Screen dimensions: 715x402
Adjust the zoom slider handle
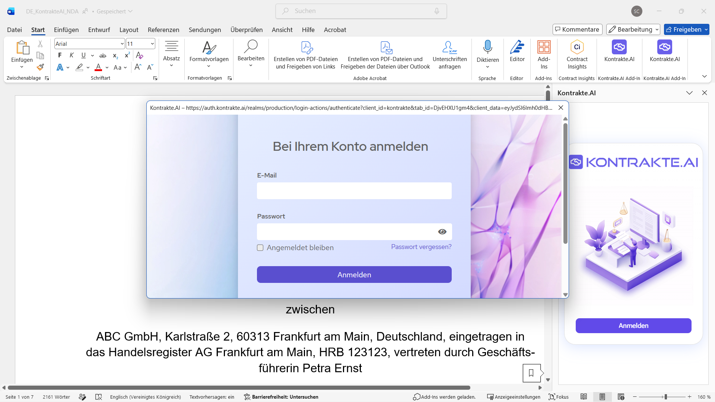(665, 397)
